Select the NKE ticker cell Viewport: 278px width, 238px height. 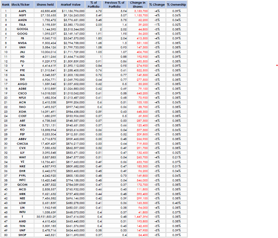click(22, 166)
